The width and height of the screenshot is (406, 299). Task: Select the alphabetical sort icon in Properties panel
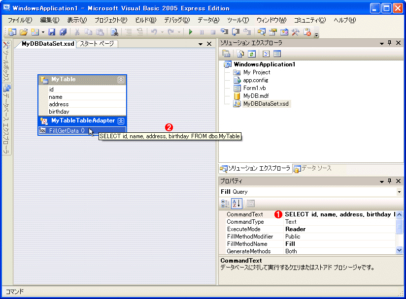pyautogui.click(x=237, y=203)
